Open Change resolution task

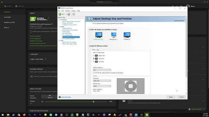(x=67, y=28)
